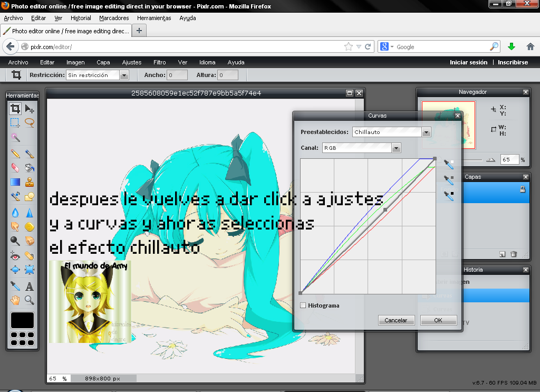
Task: Select the Color Replace tool
Action: point(15,196)
